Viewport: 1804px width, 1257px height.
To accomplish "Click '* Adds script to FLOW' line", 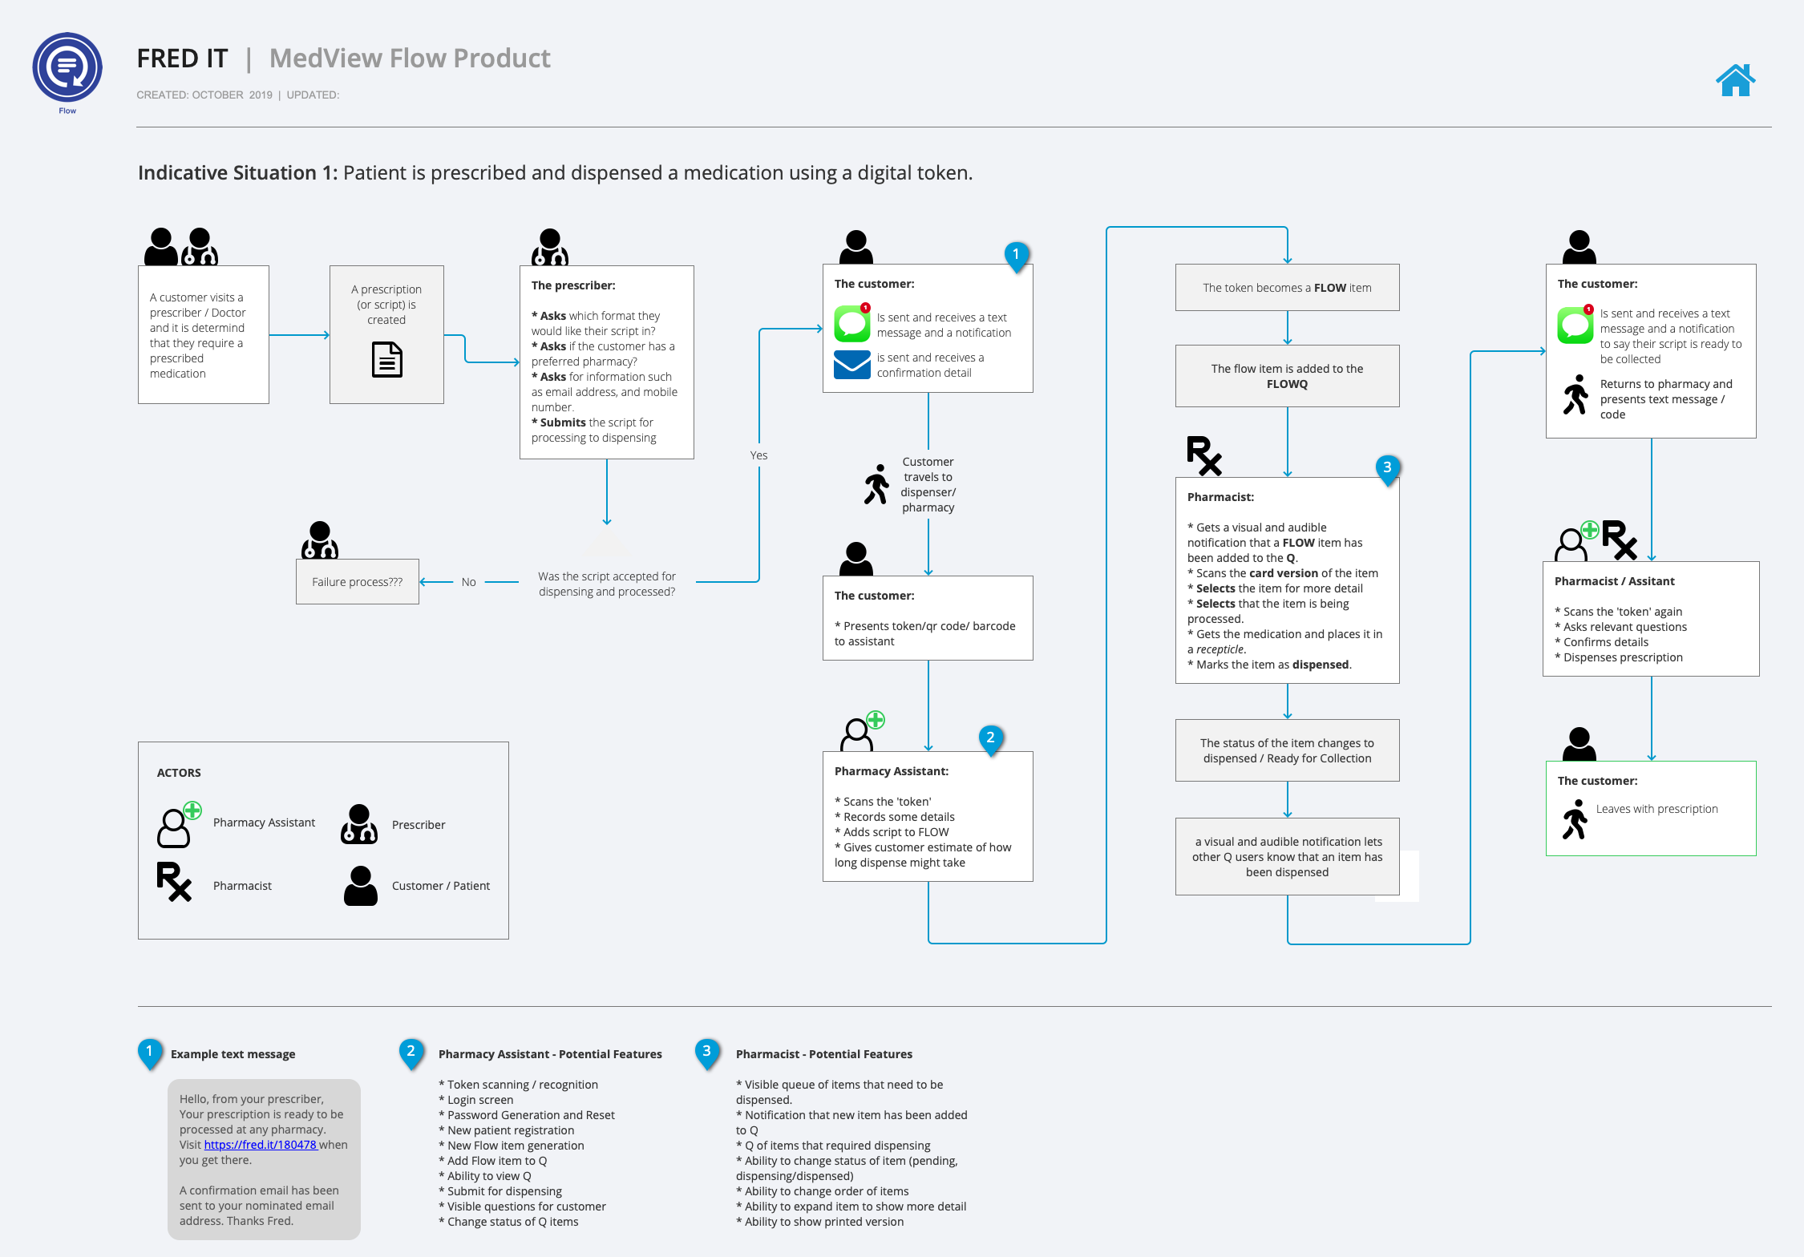I will [892, 832].
